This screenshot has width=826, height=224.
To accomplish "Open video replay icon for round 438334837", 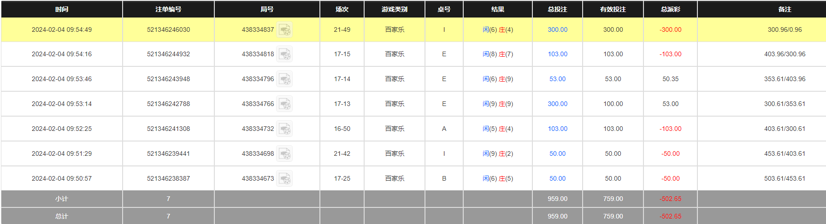I will tap(284, 30).
